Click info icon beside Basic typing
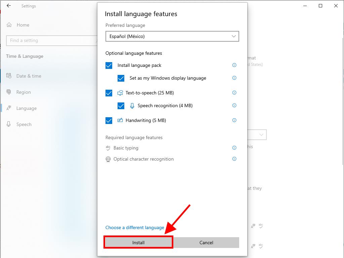 coord(234,148)
